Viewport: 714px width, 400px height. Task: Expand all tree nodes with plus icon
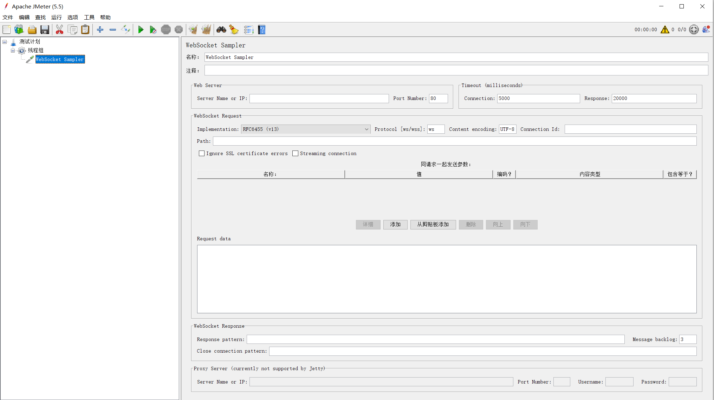click(100, 29)
